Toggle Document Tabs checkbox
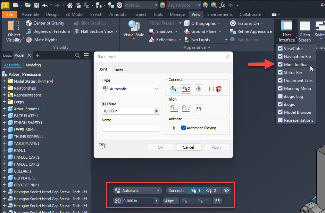 coord(280,80)
